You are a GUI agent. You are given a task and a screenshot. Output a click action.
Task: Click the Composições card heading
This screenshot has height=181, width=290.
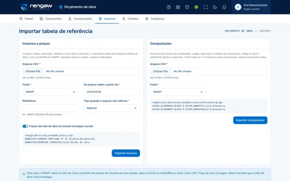pyautogui.click(x=160, y=44)
